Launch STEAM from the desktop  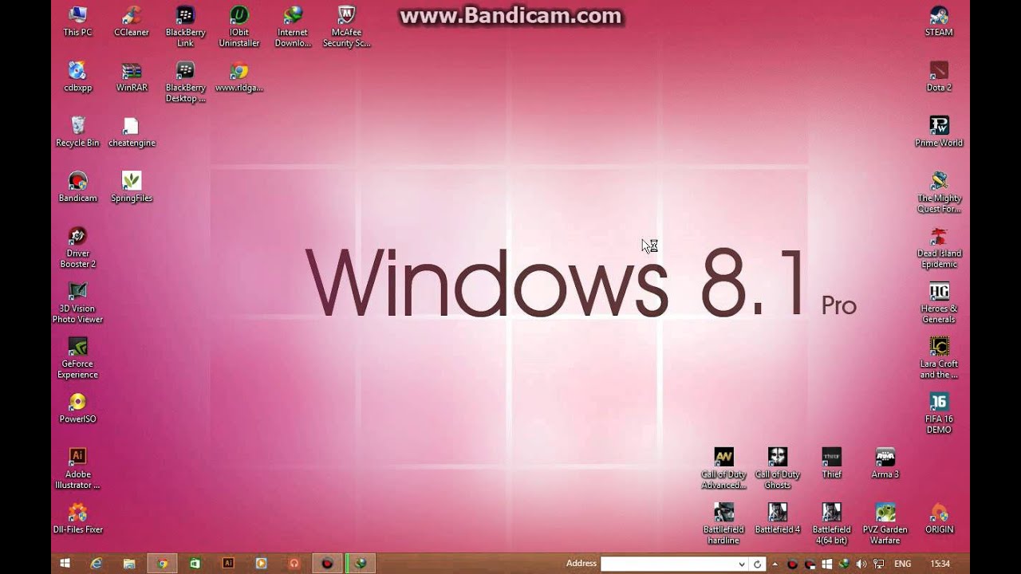point(939,22)
